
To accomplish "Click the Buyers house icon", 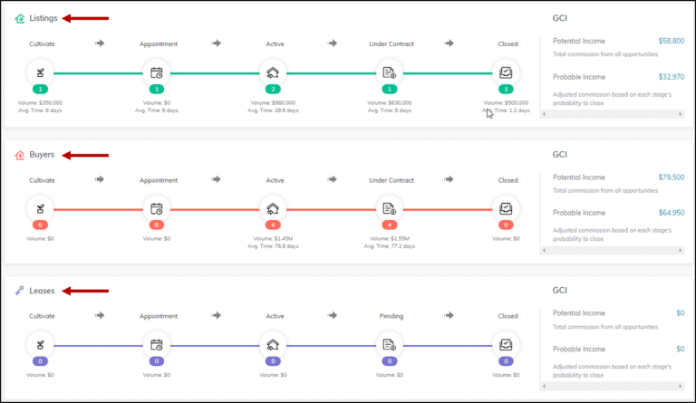I will pyautogui.click(x=20, y=155).
